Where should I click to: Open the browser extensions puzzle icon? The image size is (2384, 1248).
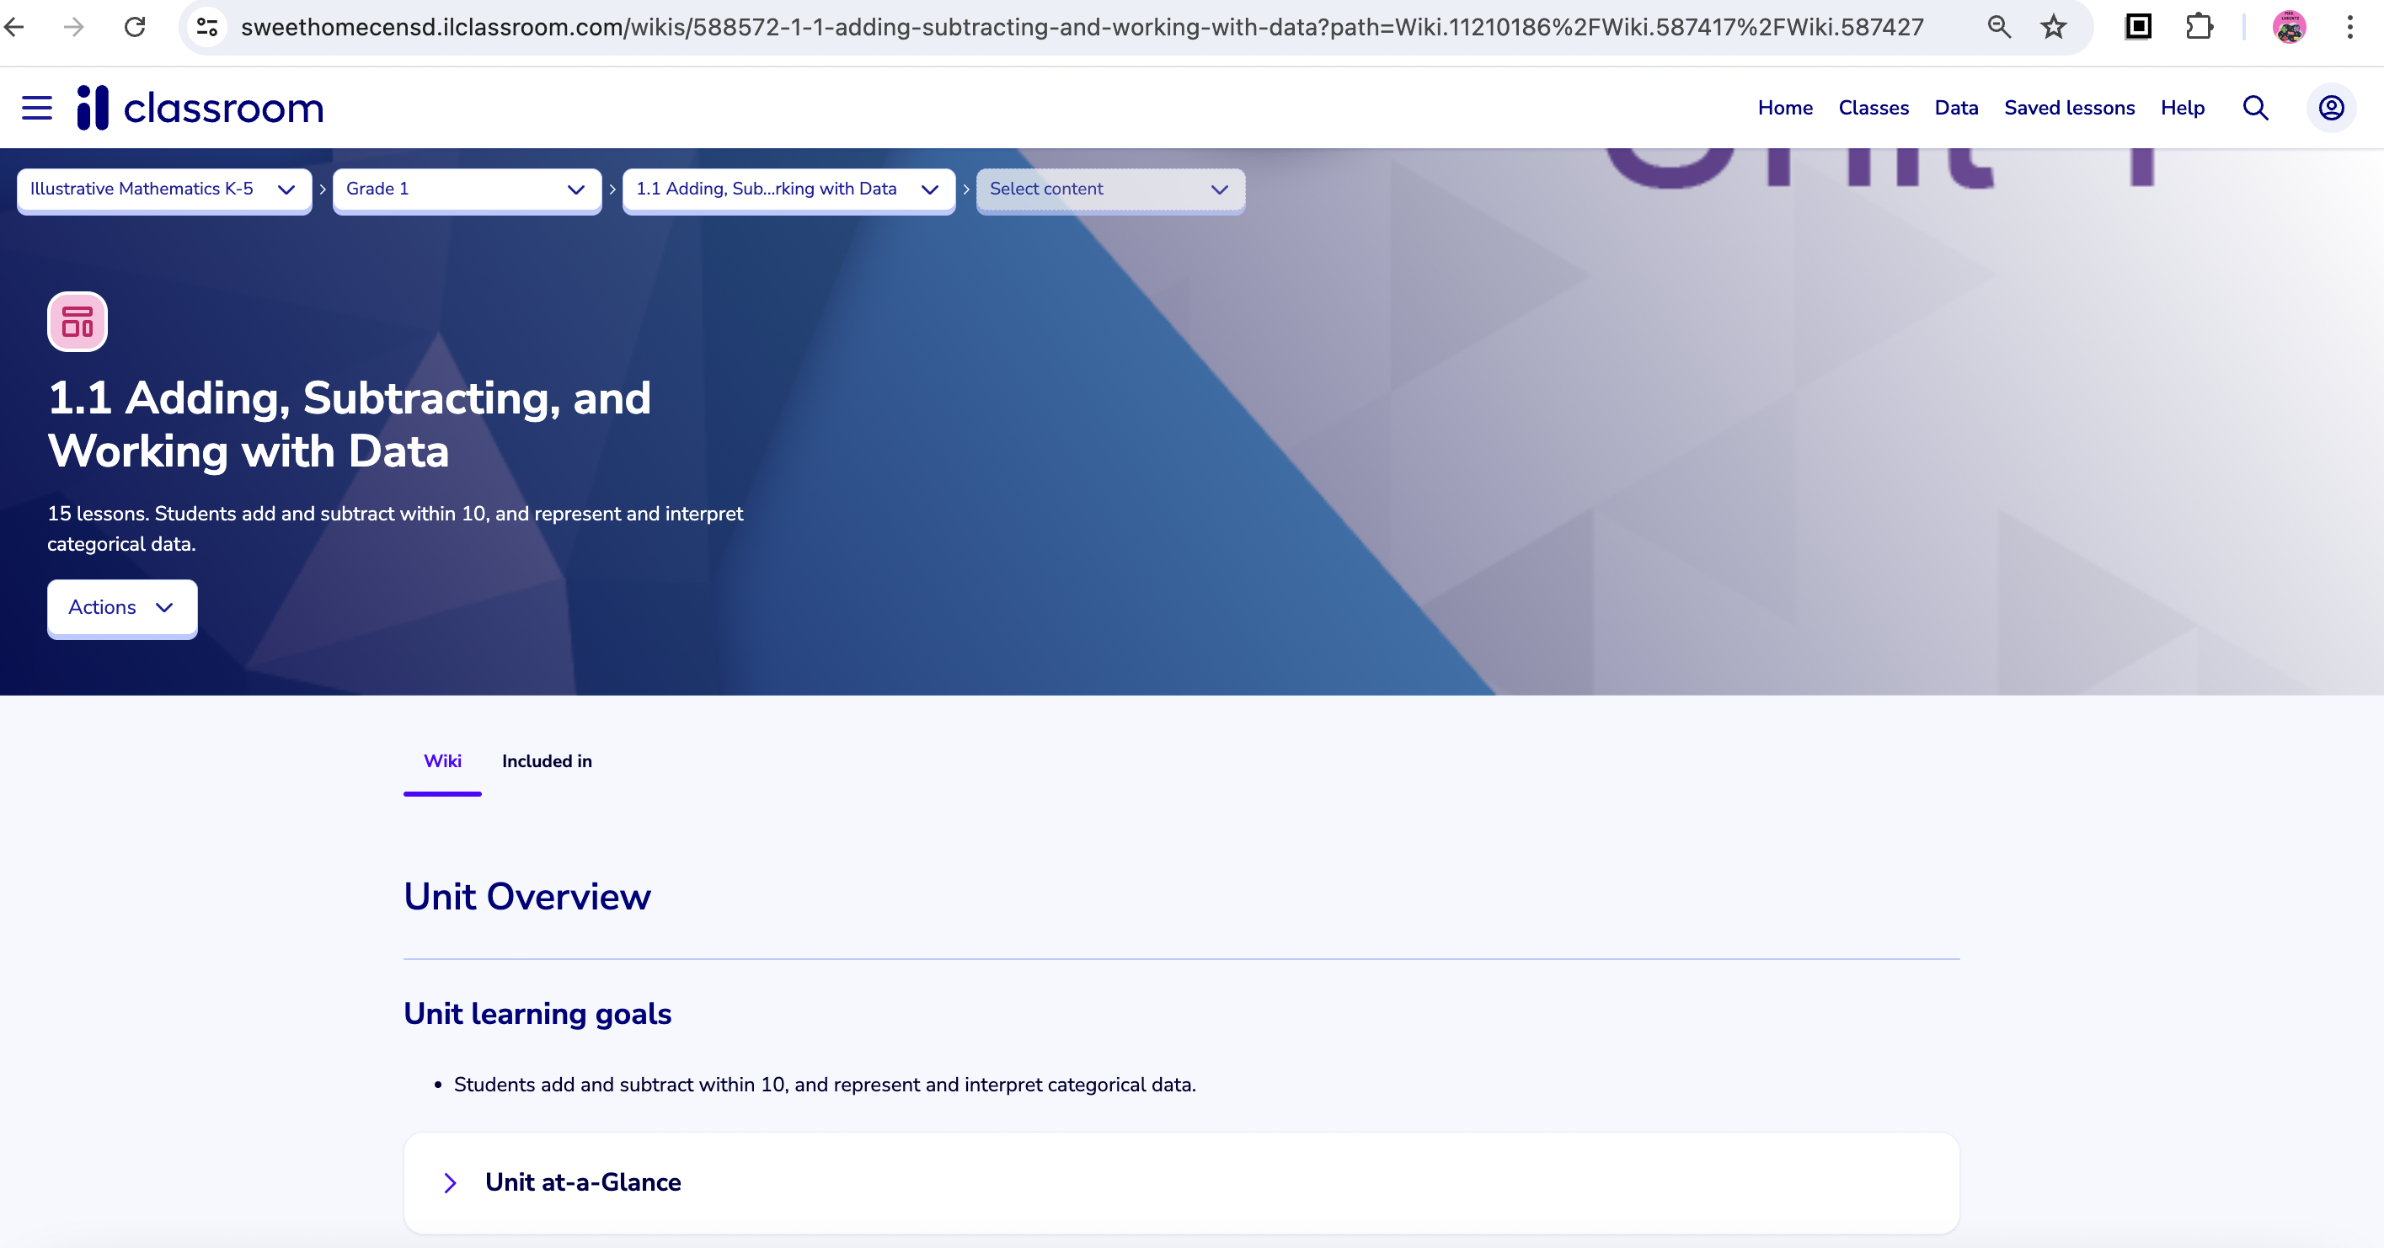(x=2199, y=27)
